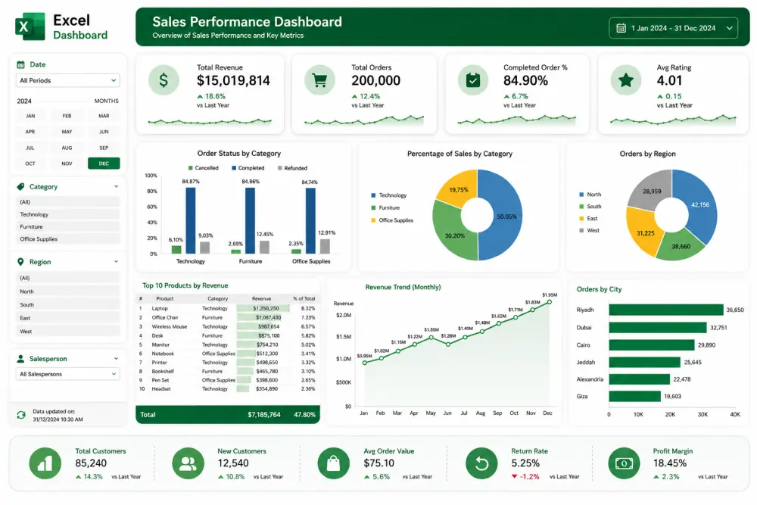Select (All) in Category filter
The image size is (757, 505).
(67, 202)
